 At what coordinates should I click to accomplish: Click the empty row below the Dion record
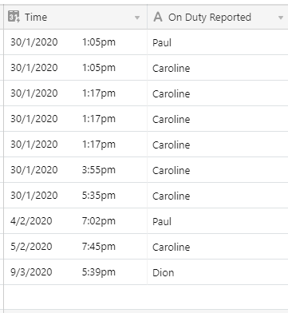point(146,297)
